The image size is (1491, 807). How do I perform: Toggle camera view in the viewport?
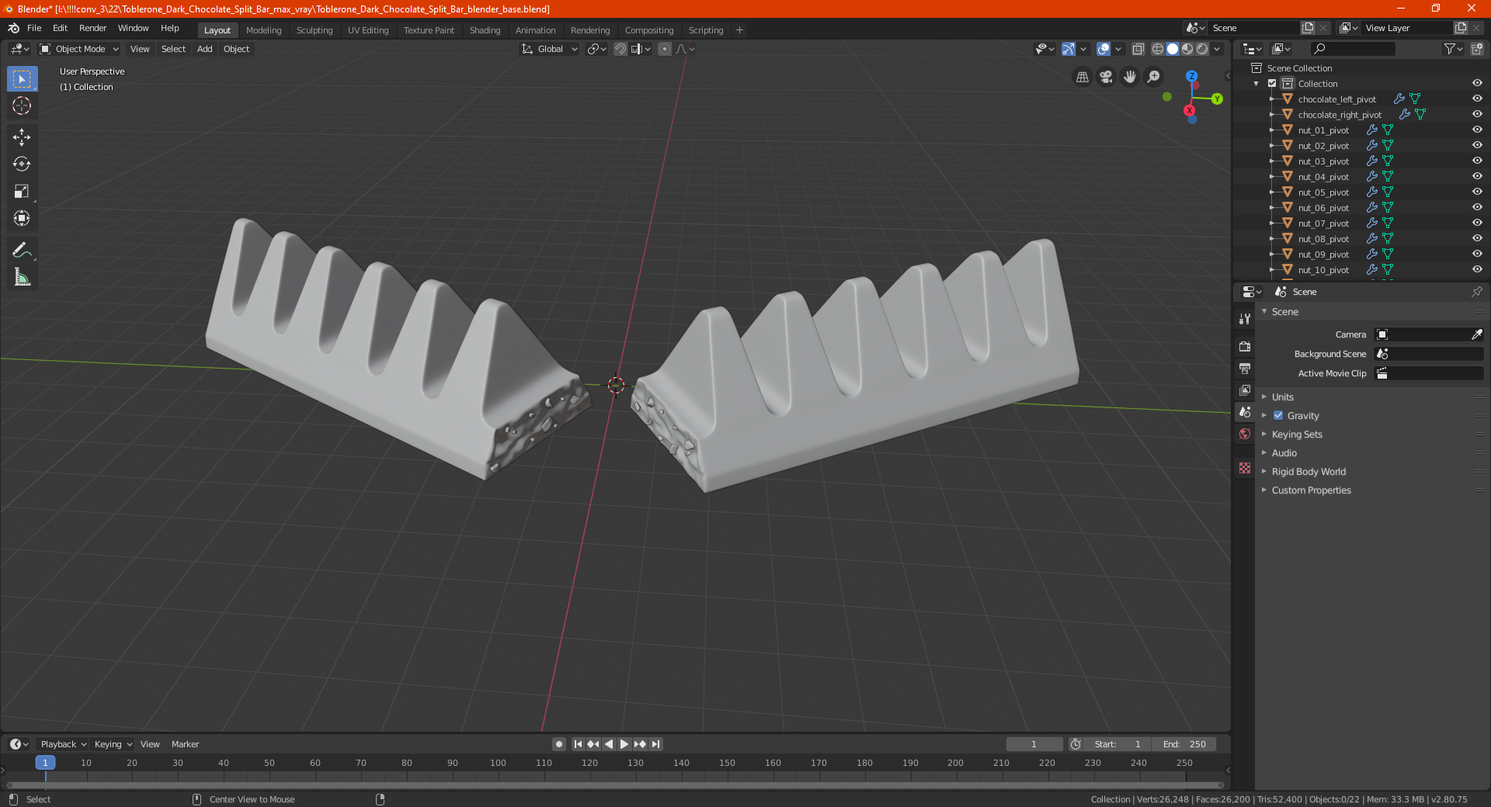[1106, 77]
